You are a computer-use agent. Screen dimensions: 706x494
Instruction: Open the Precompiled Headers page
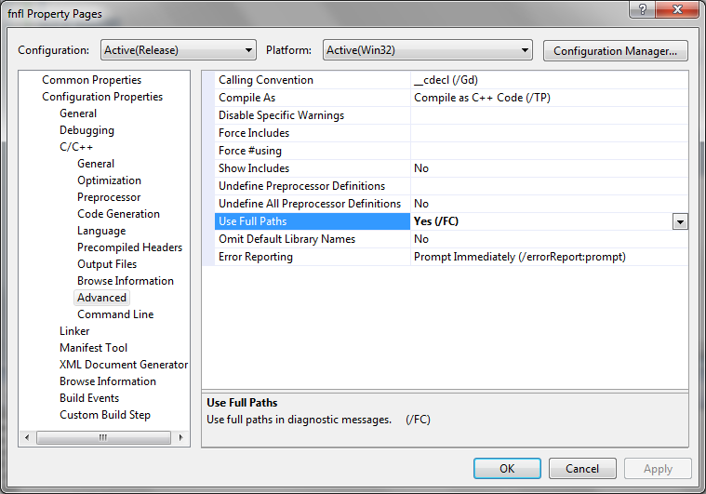point(129,247)
